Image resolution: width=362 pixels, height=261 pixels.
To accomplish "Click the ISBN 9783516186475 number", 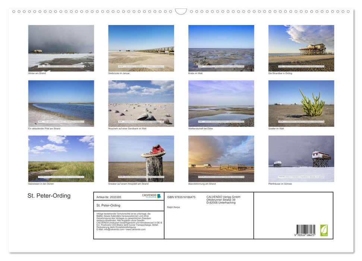I will [181, 197].
